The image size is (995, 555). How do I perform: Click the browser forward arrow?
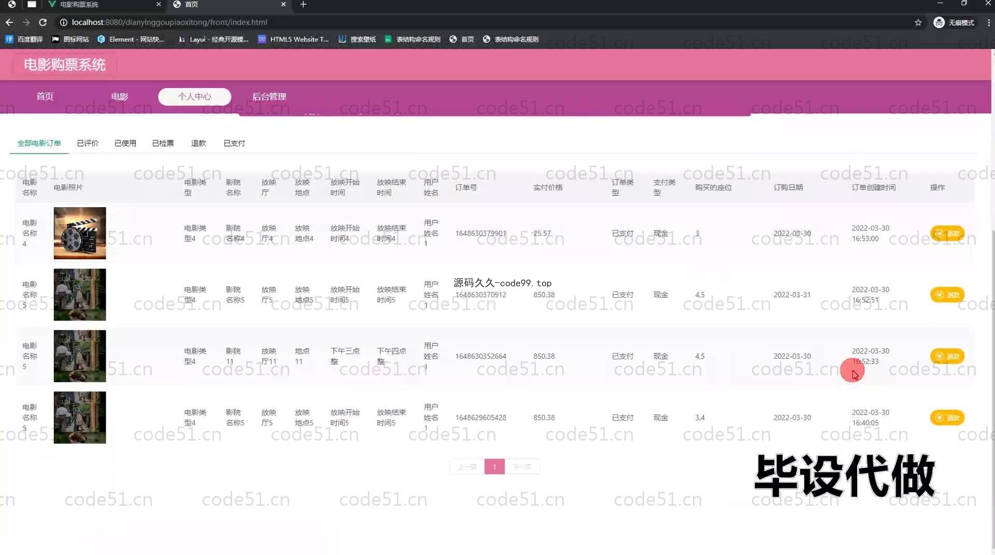(x=26, y=22)
